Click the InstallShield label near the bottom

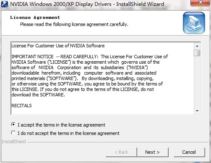(14, 142)
